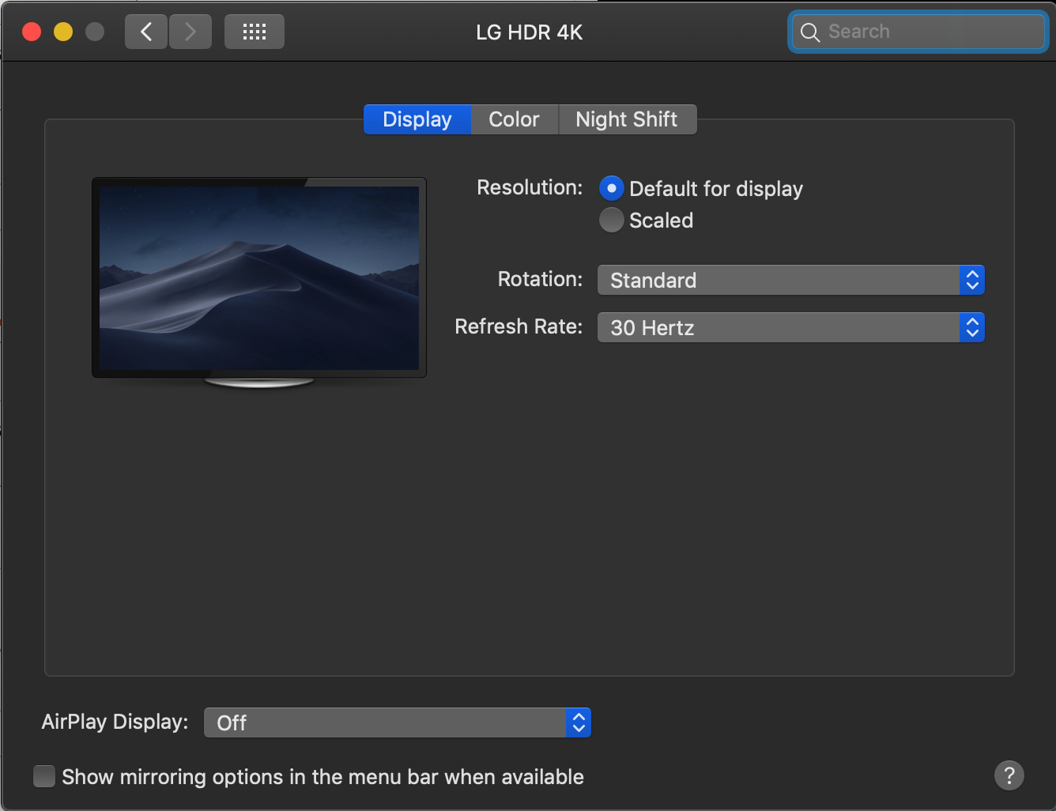Go back with the left chevron button
The image size is (1056, 811).
(x=146, y=32)
